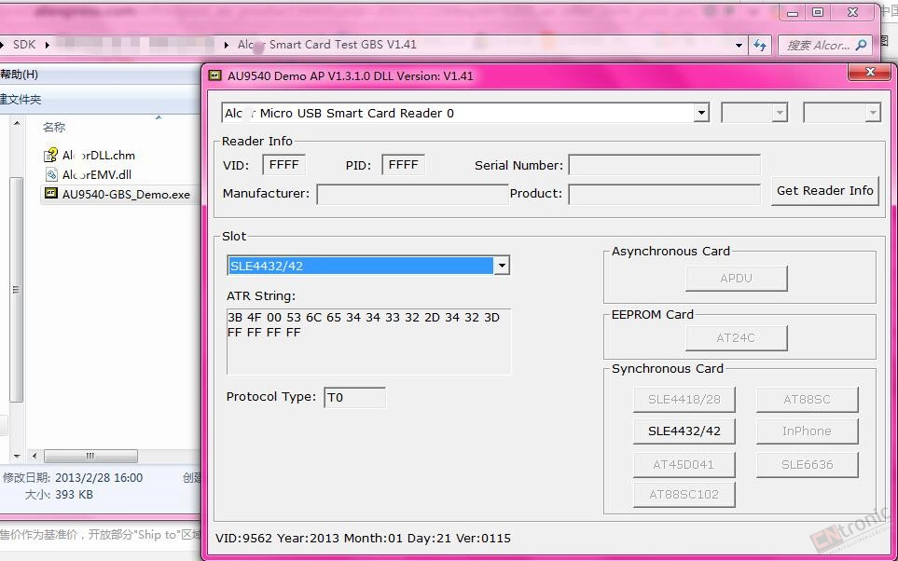Click the Serial Number field
Screen dimensions: 898x561
(x=664, y=165)
